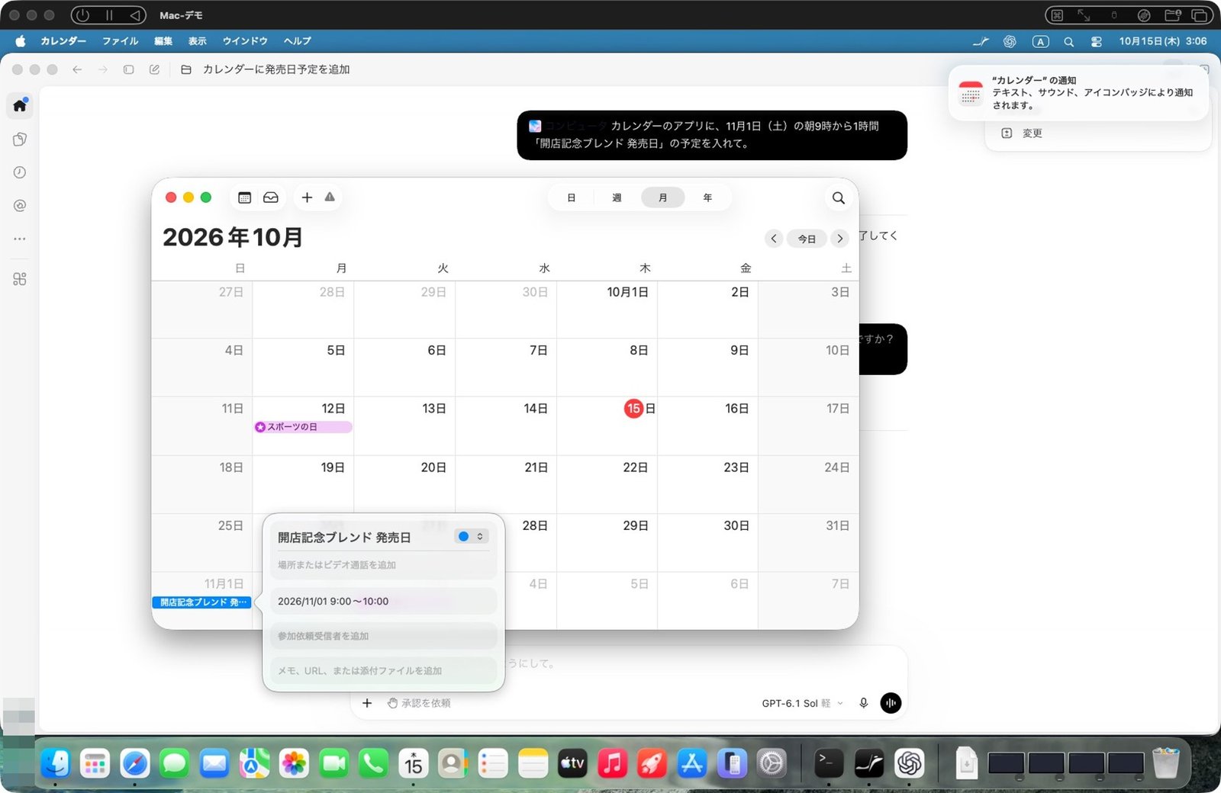Open the calendar list icon
This screenshot has height=793, width=1221.
244,197
